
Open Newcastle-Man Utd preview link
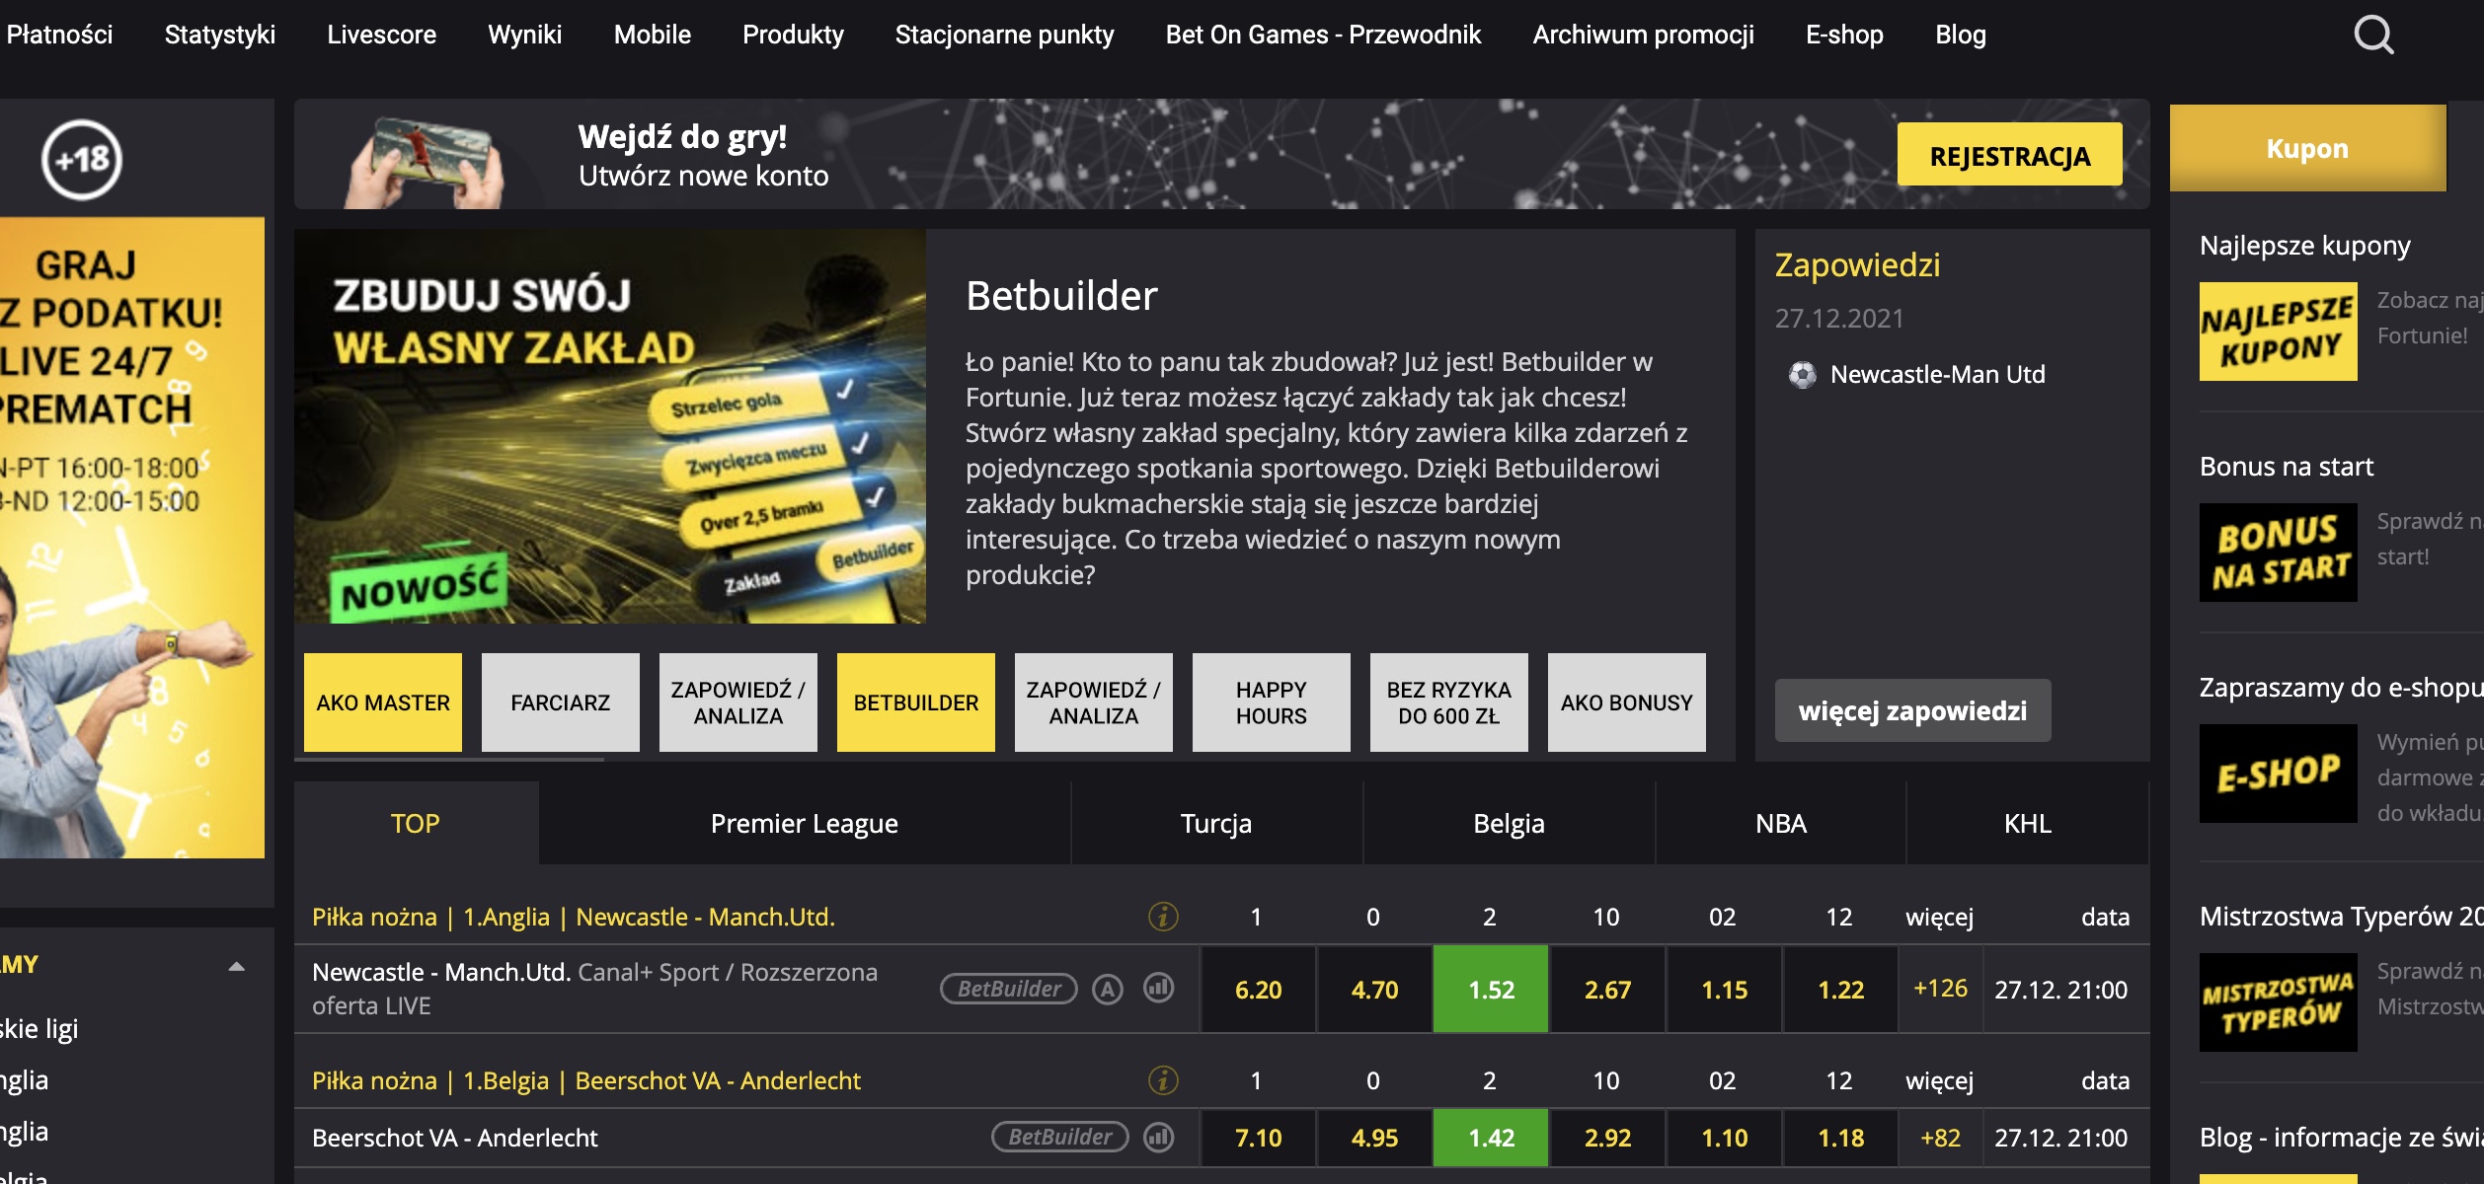(1937, 375)
